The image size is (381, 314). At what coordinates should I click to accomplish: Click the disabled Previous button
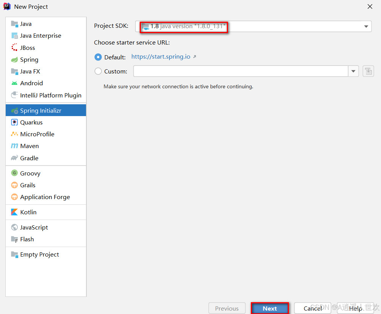[227, 308]
